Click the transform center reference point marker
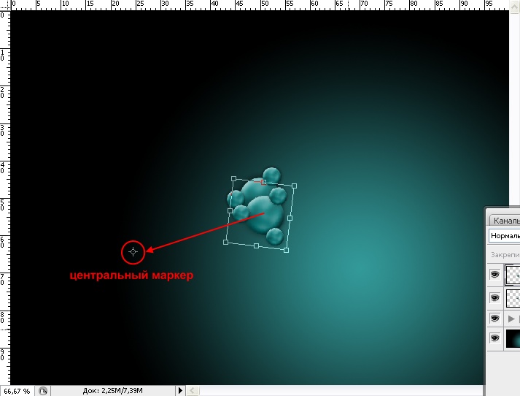 [x=133, y=252]
